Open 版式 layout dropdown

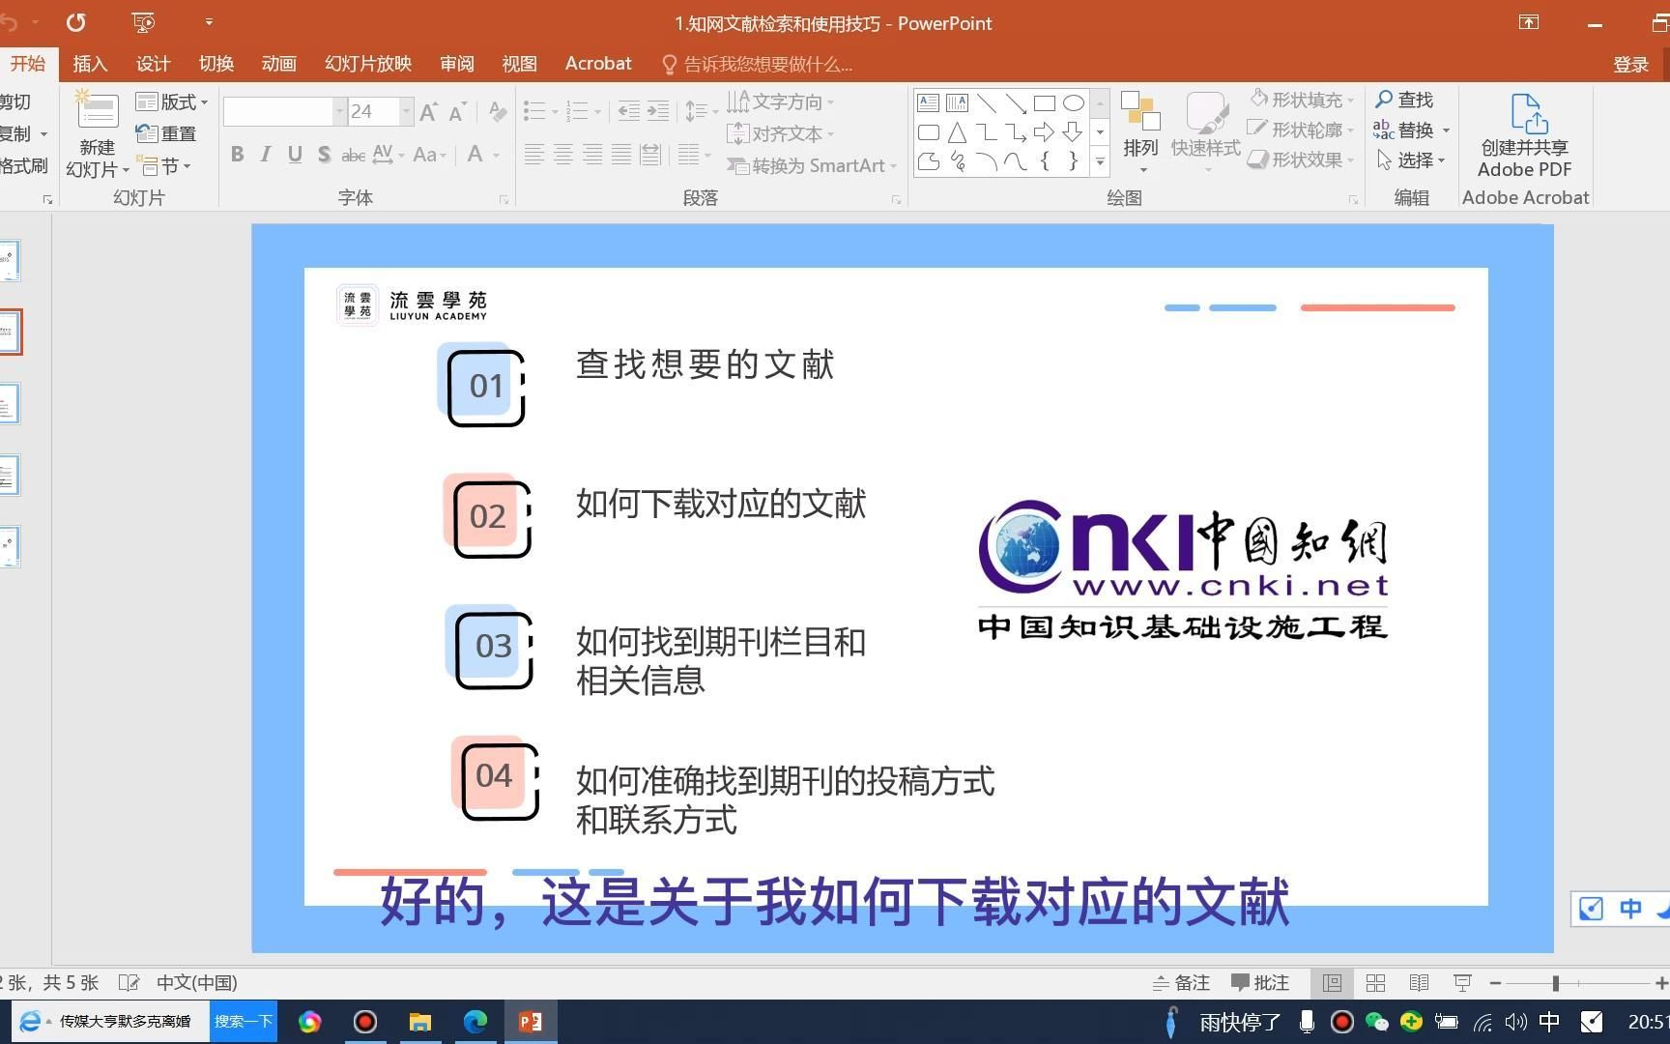[172, 101]
